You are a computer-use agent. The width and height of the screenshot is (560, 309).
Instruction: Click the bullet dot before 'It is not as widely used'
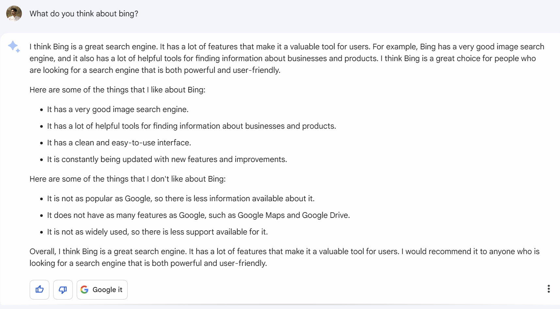(41, 232)
